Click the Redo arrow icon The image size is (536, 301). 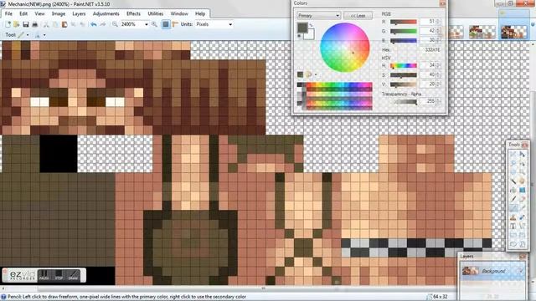(102, 24)
